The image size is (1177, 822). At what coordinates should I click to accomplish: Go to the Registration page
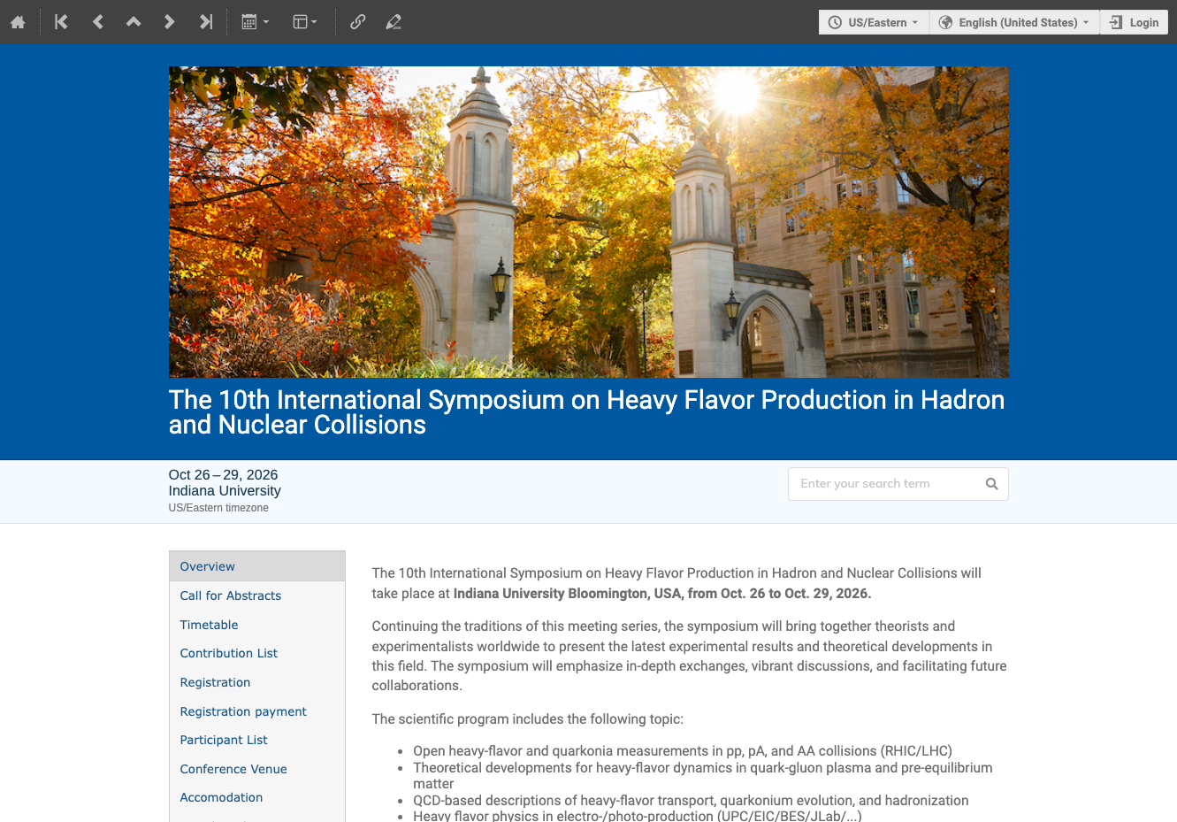point(215,682)
